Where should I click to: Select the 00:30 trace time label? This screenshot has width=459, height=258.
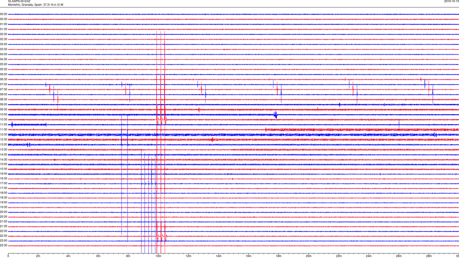click(4, 19)
